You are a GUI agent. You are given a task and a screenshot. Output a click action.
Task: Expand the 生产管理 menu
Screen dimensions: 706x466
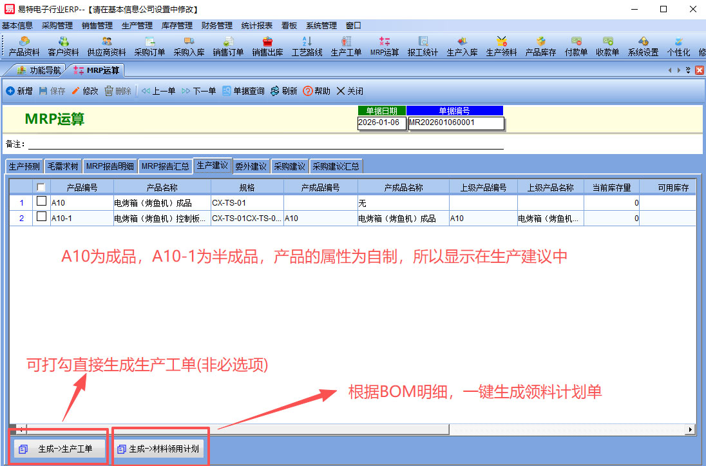[137, 26]
